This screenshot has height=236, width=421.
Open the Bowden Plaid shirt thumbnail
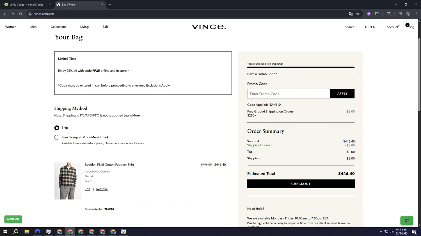[68, 181]
